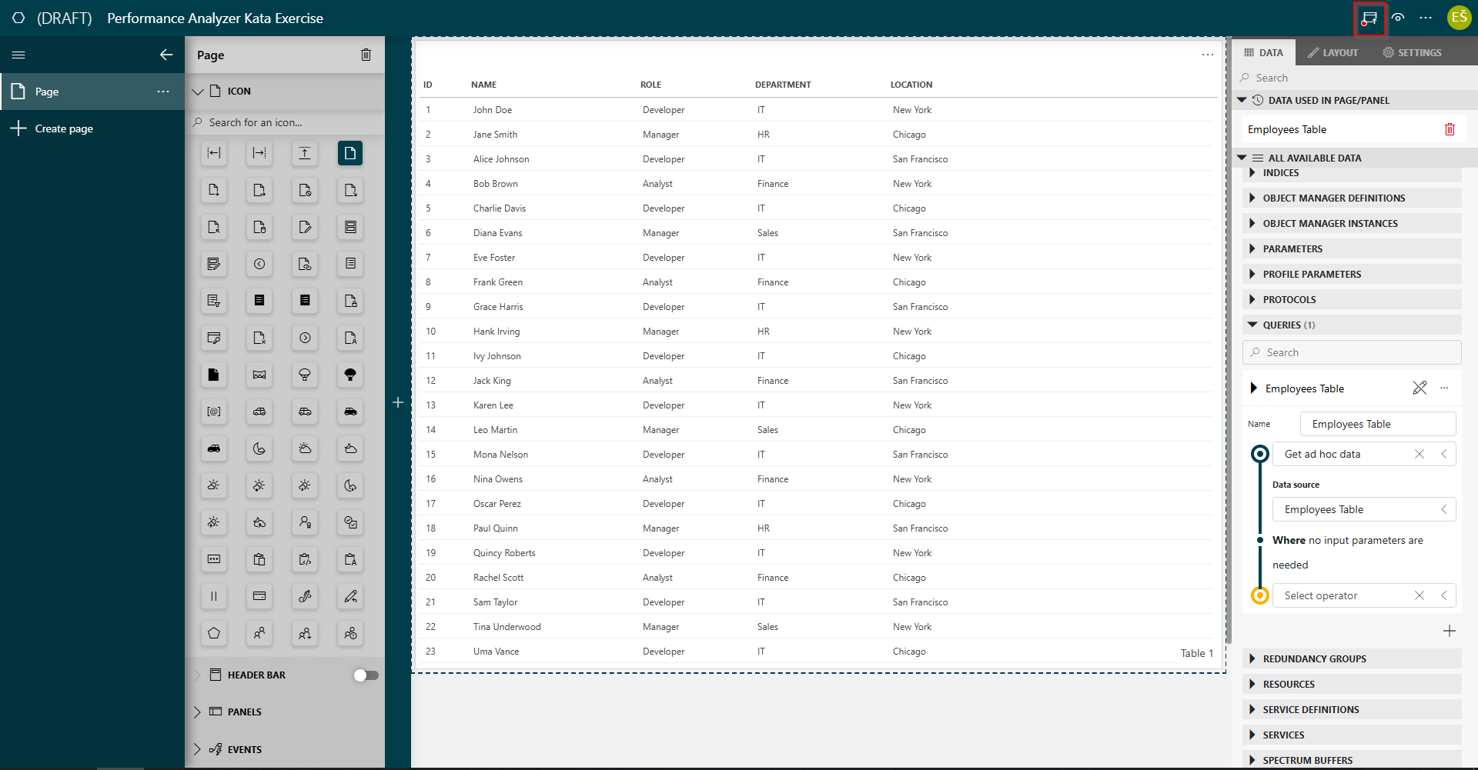Pick the page-with-pencil edit icon
Viewport: 1478px width, 770px height.
[305, 227]
